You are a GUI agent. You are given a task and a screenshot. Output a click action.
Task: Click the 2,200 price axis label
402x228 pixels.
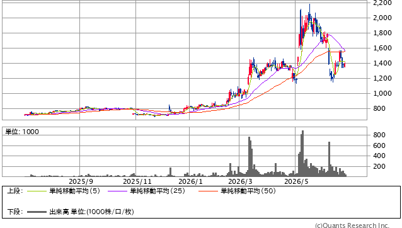tap(382, 3)
